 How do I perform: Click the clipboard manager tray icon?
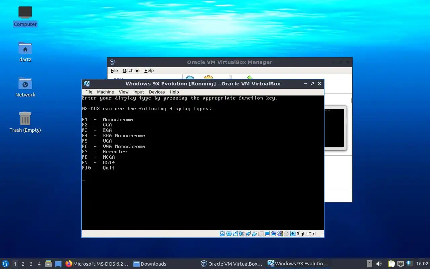391,264
